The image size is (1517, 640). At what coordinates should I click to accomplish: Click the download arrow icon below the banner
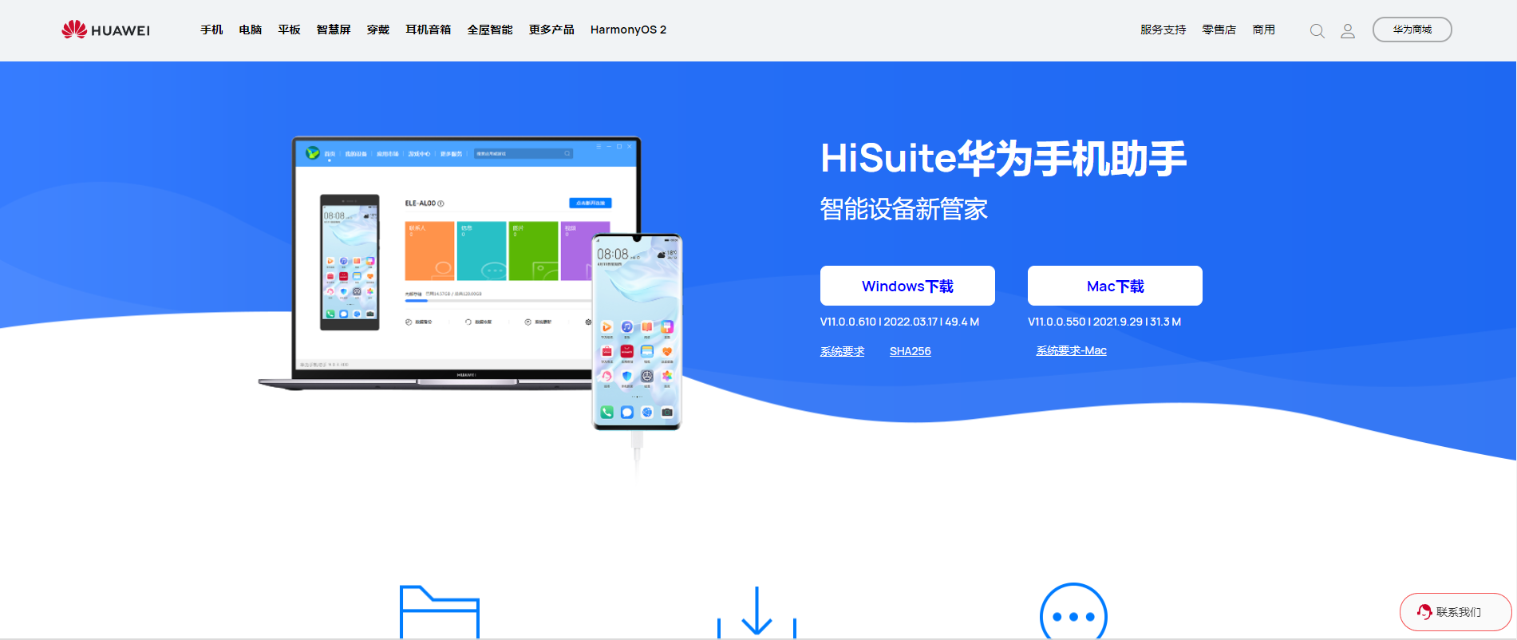[x=757, y=613]
